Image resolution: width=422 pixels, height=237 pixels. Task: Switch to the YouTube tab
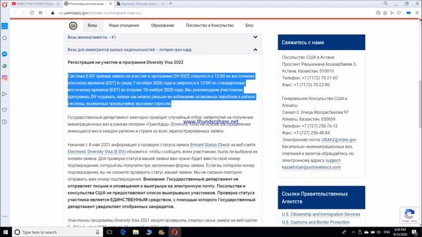tap(35, 4)
